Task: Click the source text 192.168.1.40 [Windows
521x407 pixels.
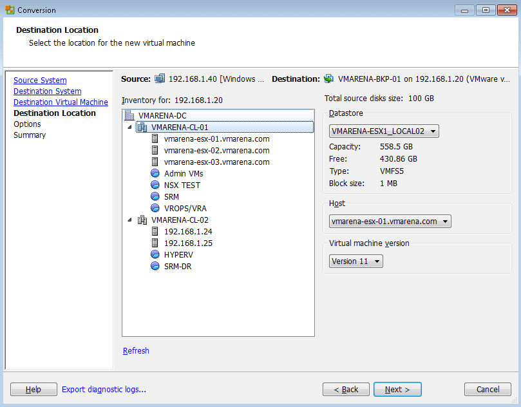Action: (x=216, y=79)
